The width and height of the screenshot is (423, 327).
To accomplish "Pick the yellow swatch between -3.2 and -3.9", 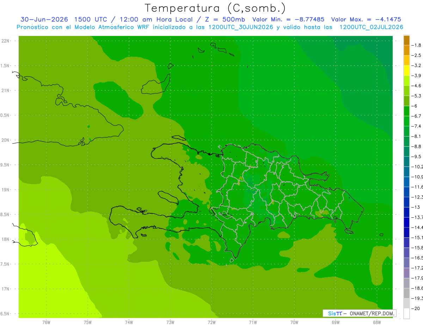I will [406, 71].
